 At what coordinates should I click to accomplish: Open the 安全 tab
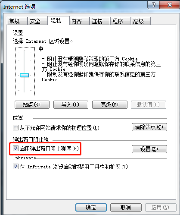37,21
